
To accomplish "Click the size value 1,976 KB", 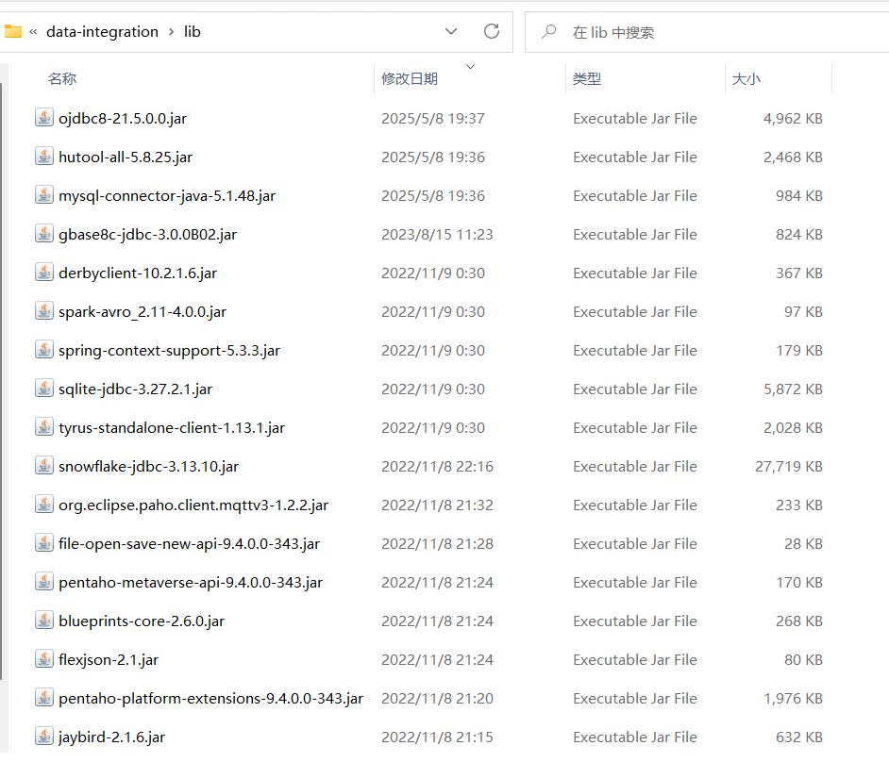I will pyautogui.click(x=793, y=699).
